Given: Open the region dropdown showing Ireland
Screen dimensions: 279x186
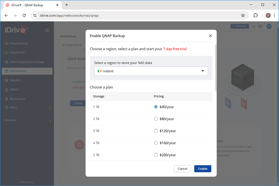Looking at the screenshot, I should (151, 71).
